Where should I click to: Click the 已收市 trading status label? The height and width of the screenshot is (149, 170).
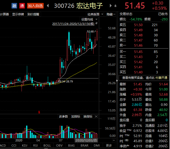pyautogui.click(x=163, y=14)
